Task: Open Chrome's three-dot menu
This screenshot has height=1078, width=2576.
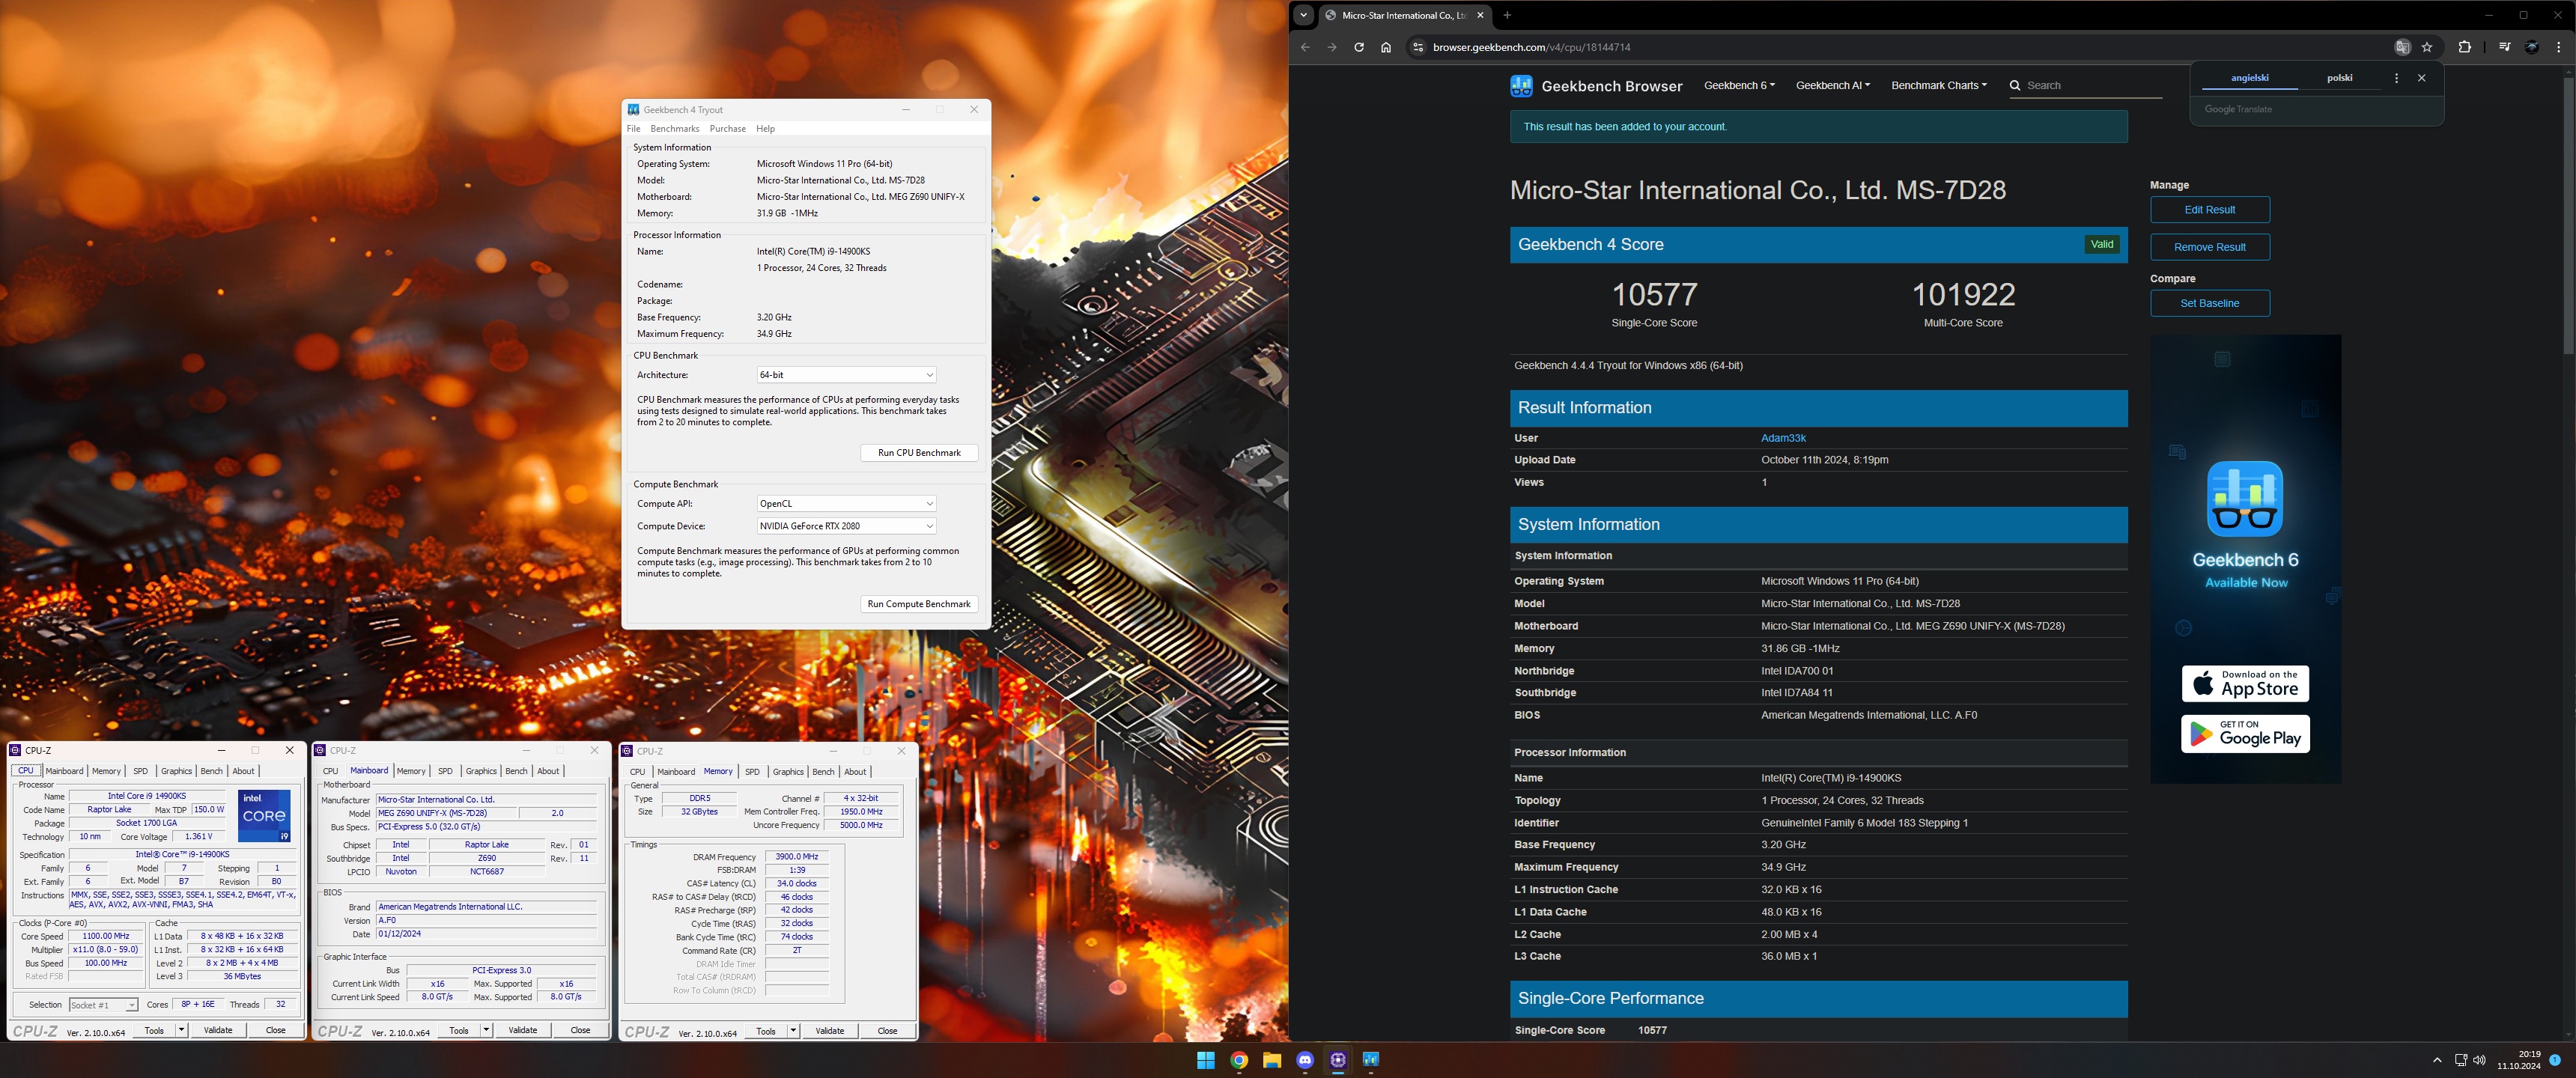Action: click(2559, 47)
